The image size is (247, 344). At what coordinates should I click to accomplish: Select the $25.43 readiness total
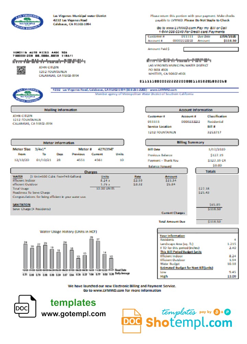[204, 192]
